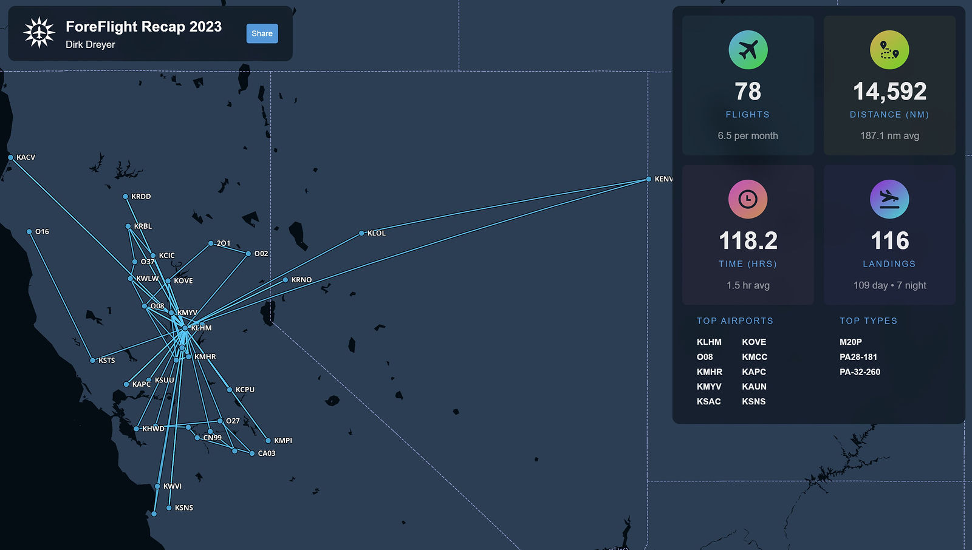Image resolution: width=972 pixels, height=550 pixels.
Task: Click the '116' landings count
Action: tap(889, 241)
